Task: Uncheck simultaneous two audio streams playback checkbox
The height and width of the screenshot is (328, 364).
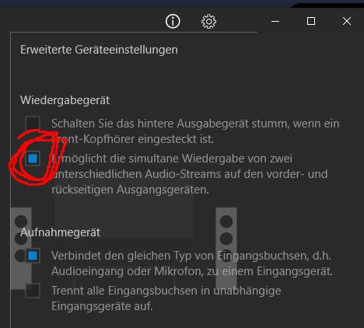Action: [33, 159]
